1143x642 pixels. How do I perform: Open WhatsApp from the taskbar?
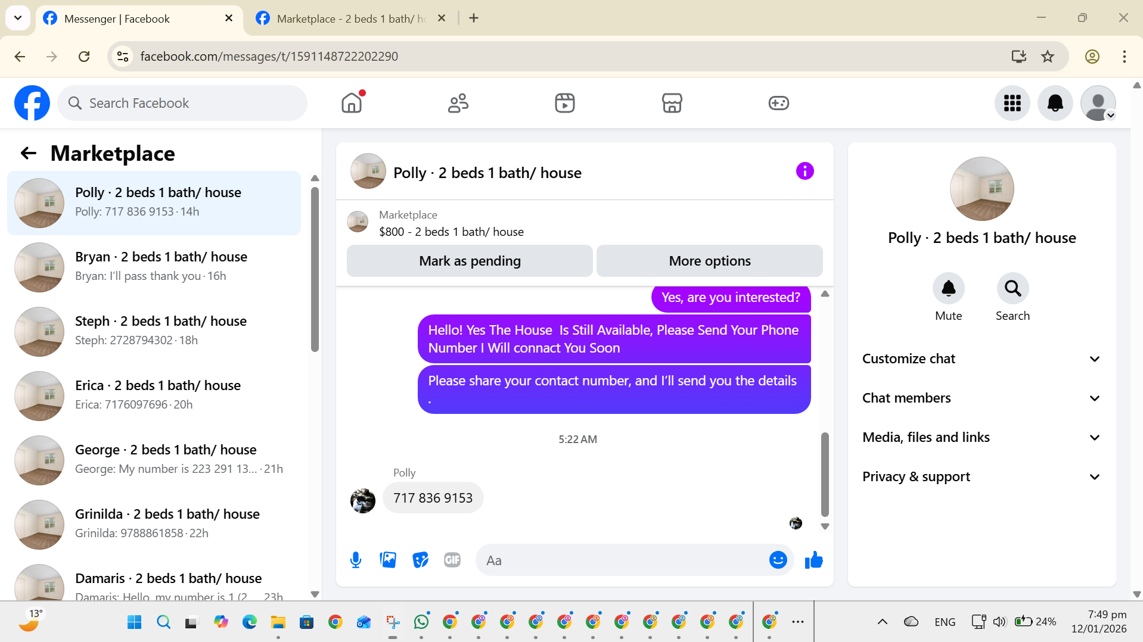pos(421,622)
